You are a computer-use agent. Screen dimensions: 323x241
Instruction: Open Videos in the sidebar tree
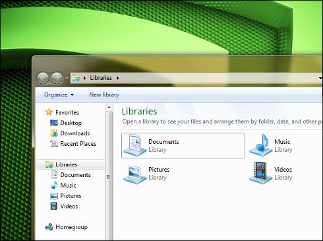pos(69,206)
